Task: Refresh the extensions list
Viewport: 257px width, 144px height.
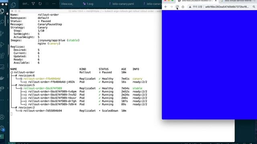Action: pyautogui.click(x=40, y=4)
